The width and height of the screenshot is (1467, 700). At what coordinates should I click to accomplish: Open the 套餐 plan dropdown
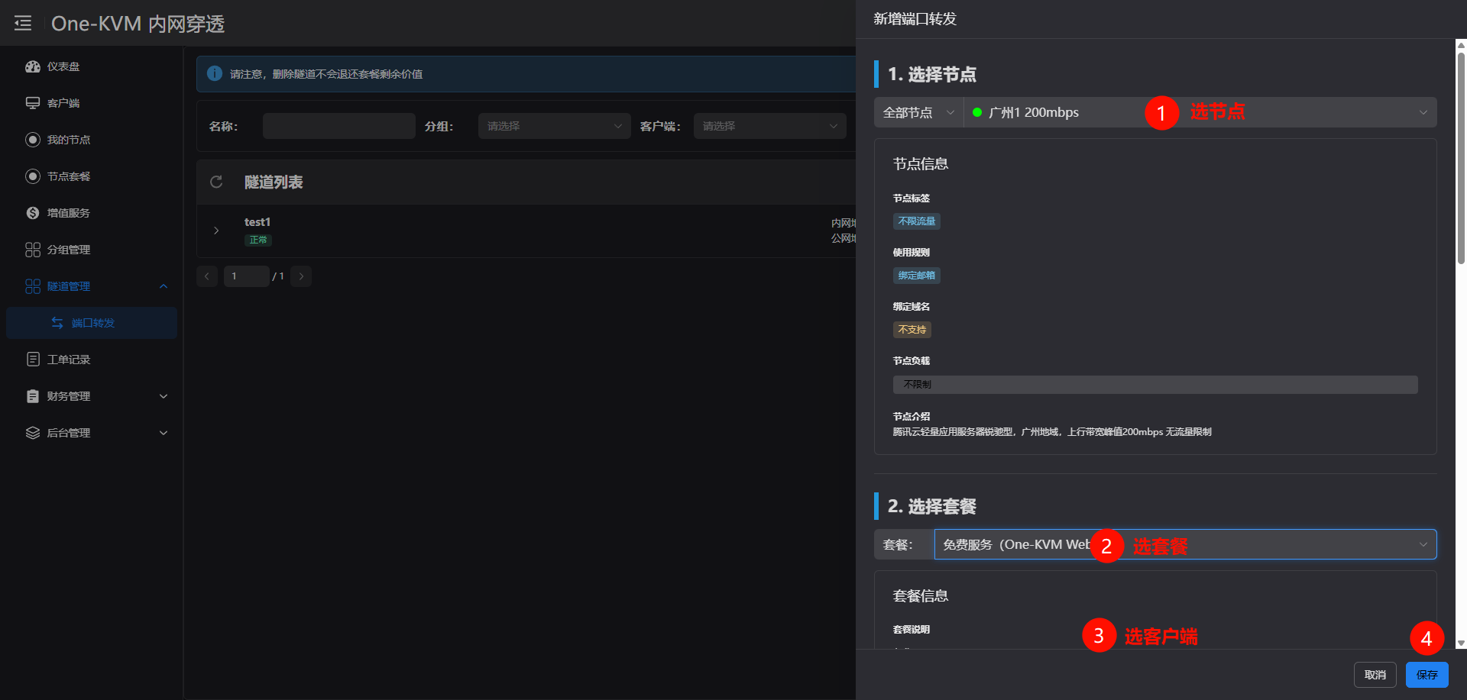(1184, 544)
